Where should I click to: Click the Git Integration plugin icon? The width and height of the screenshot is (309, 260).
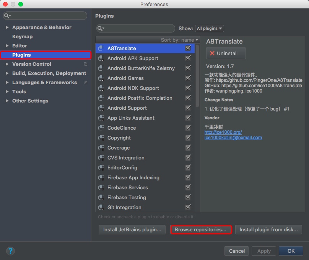pos(101,207)
